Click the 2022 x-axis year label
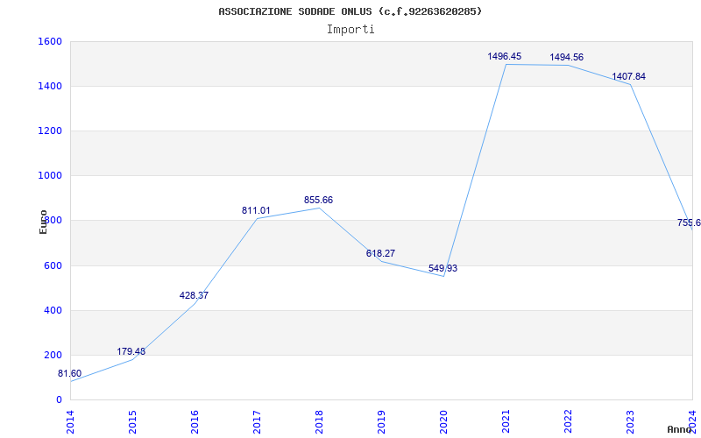This screenshot has height=438, width=701. click(x=568, y=421)
